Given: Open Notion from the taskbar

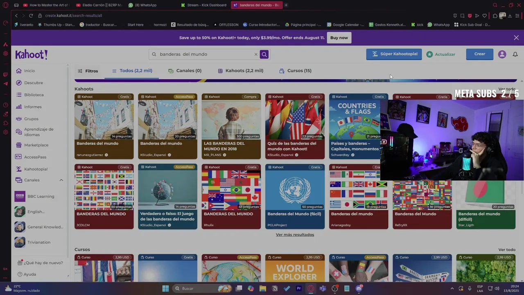Looking at the screenshot, I should point(275,288).
